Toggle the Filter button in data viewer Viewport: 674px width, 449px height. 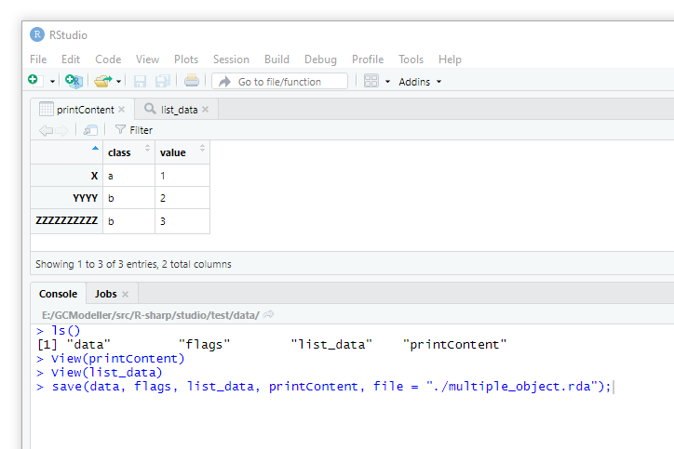[x=133, y=130]
